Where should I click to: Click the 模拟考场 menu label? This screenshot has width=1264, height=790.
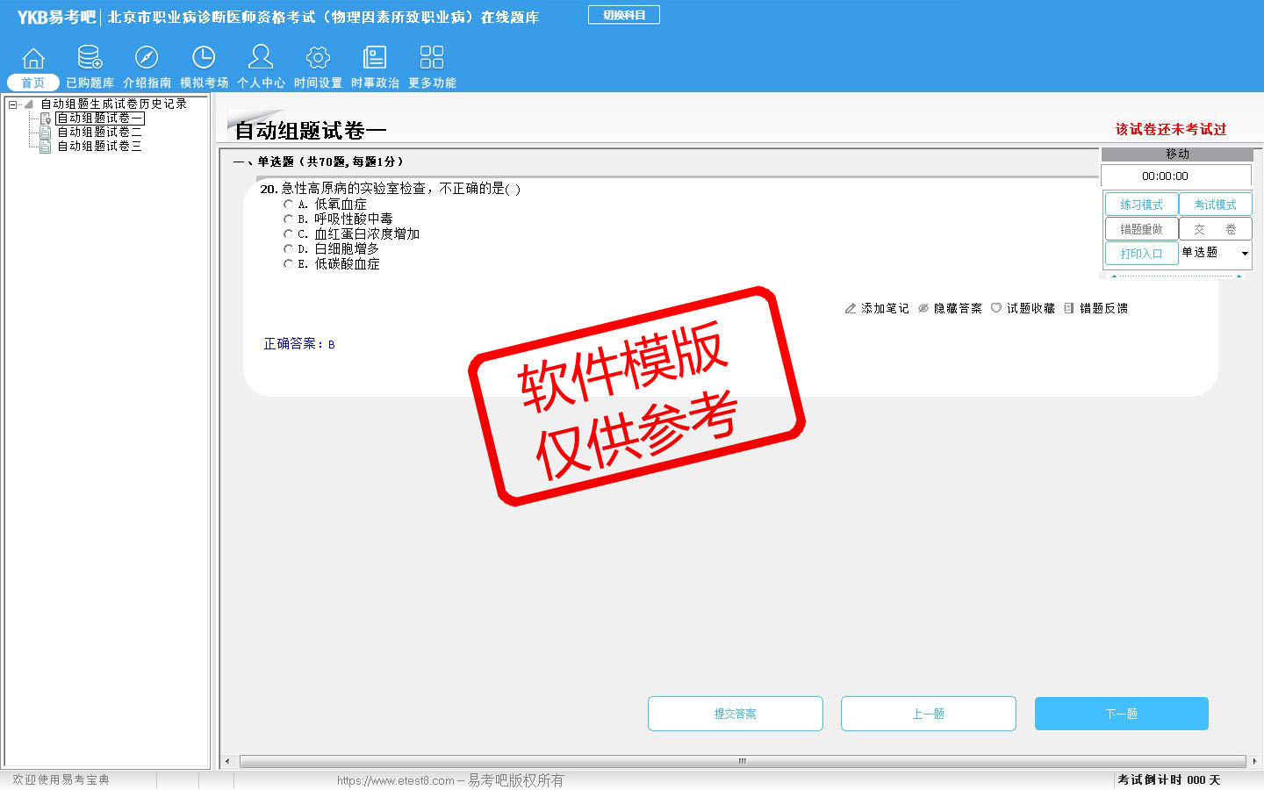pos(204,83)
